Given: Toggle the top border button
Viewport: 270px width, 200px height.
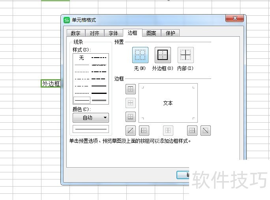Looking at the screenshot, I should click(131, 89).
